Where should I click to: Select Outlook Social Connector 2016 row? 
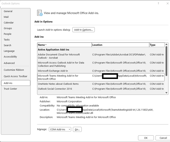coord(101,89)
